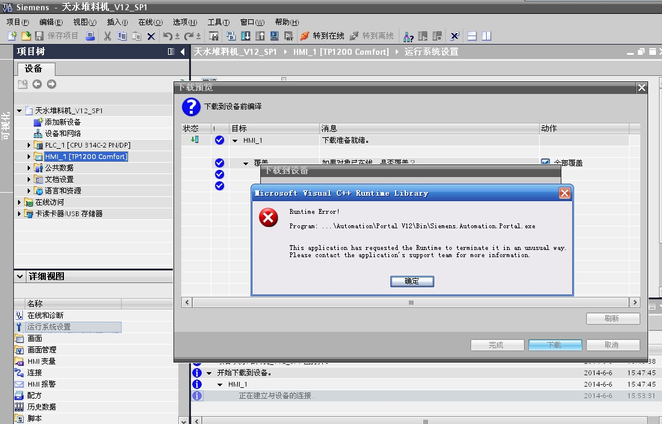662x424 pixels.
Task: Click the save project (保存项目) button
Action: 57,36
